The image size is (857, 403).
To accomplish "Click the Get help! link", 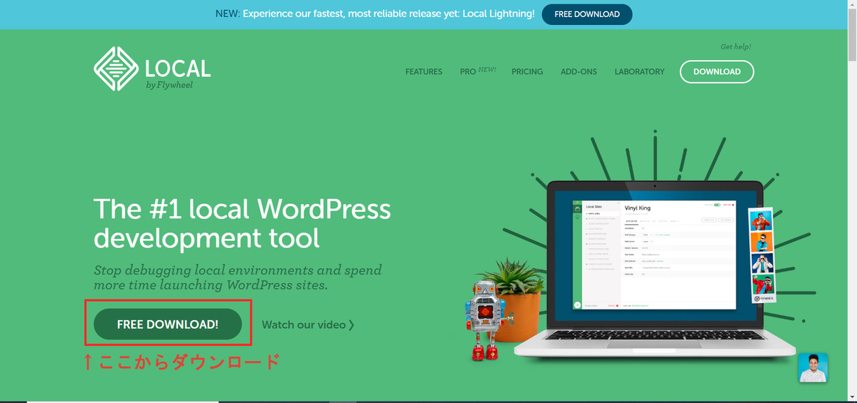I will tap(736, 46).
